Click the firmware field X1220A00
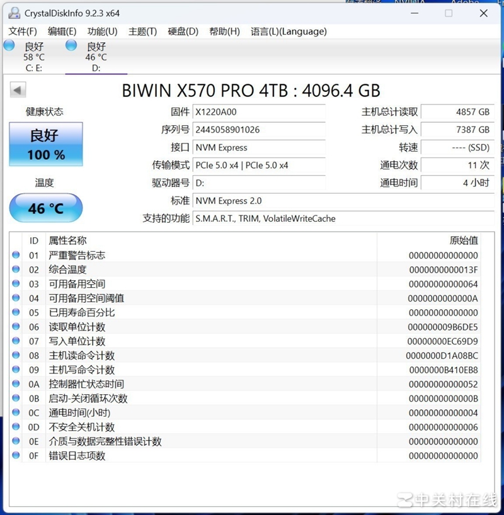The image size is (504, 515). (x=259, y=112)
